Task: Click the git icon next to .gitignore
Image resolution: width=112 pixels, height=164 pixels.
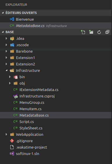Action: [12, 141]
